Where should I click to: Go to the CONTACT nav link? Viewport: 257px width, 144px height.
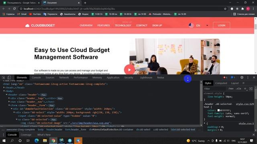142,26
